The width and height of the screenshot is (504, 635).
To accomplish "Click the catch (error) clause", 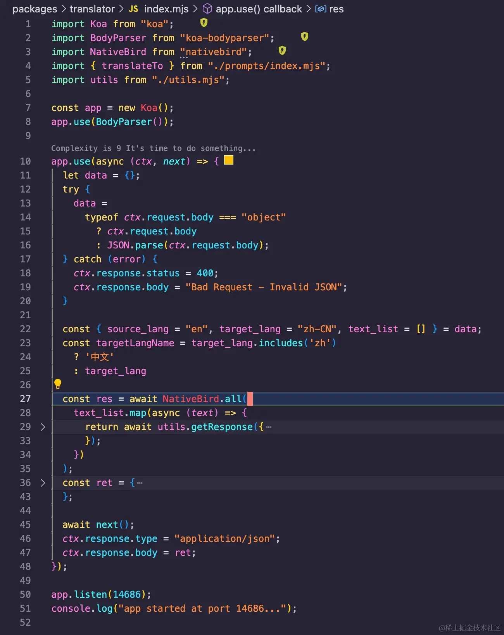I will (110, 259).
